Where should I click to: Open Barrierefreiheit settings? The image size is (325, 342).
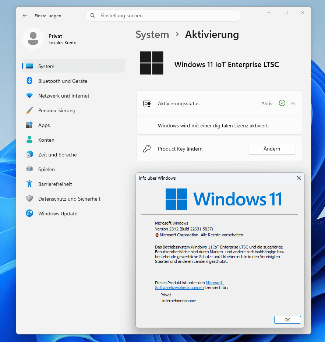tap(74, 184)
